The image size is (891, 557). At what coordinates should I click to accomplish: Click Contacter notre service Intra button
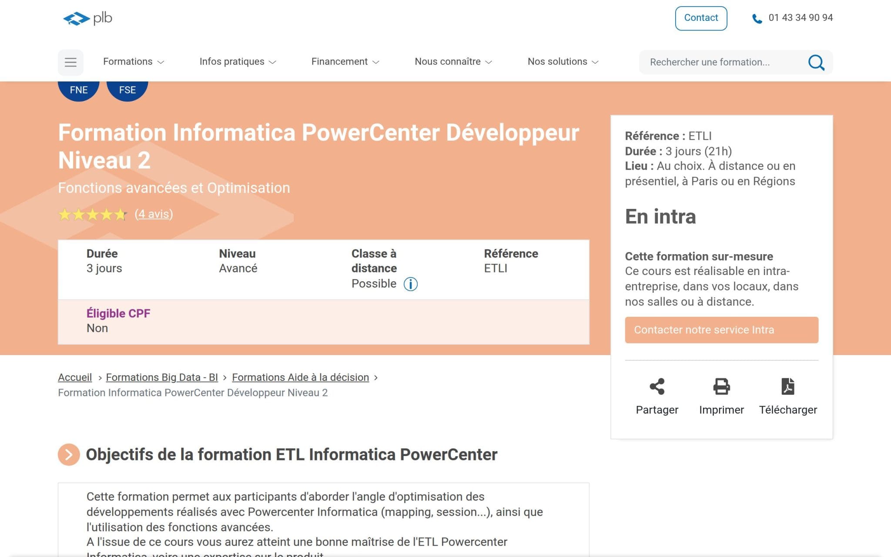coord(721,330)
